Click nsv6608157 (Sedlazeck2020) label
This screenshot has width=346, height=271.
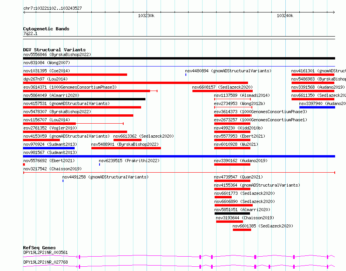point(222,87)
